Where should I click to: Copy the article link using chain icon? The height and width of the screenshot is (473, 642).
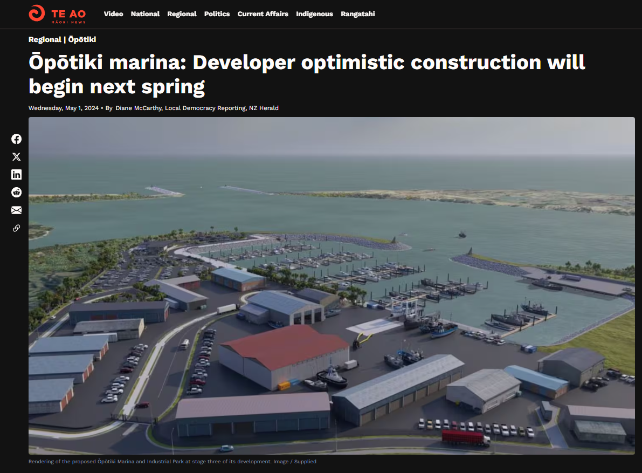coord(17,228)
